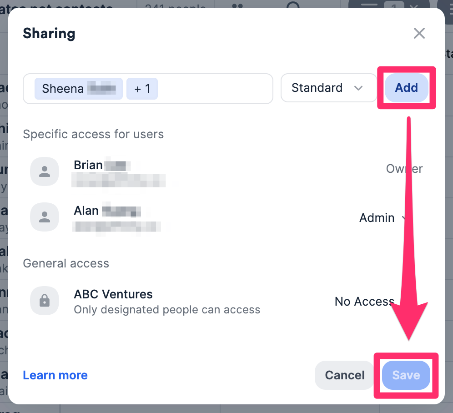Select Brian's name in the users list
This screenshot has width=453, height=413.
click(89, 165)
